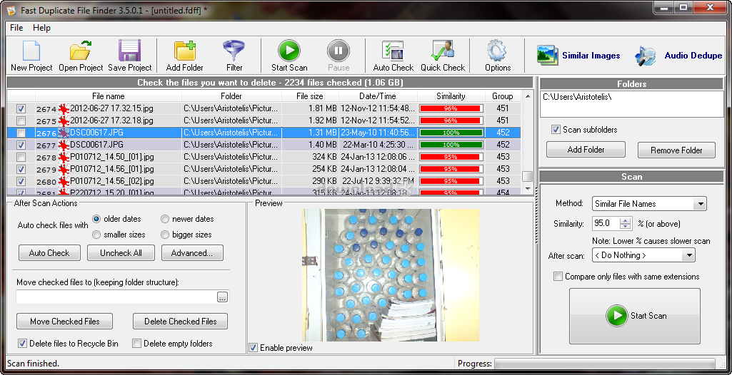Click the Quick Check toolbar icon
The width and height of the screenshot is (732, 375).
point(442,52)
